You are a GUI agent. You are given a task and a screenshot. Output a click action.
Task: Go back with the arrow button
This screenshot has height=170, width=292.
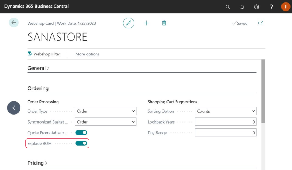pos(14,23)
